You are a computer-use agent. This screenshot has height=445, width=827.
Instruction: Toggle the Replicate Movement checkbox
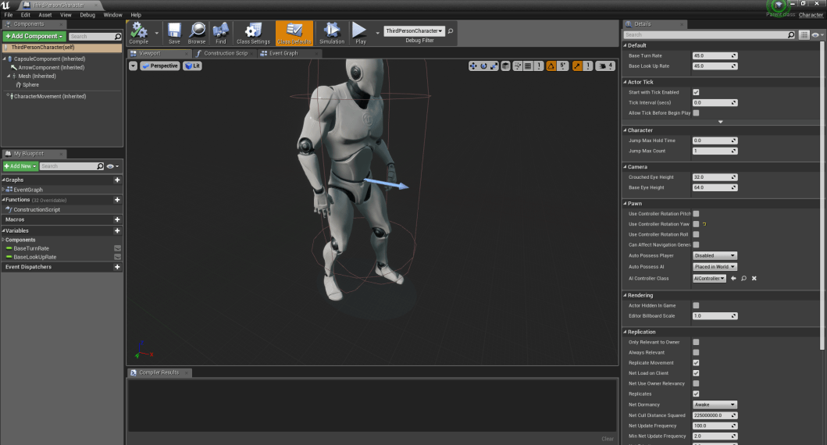click(x=696, y=363)
